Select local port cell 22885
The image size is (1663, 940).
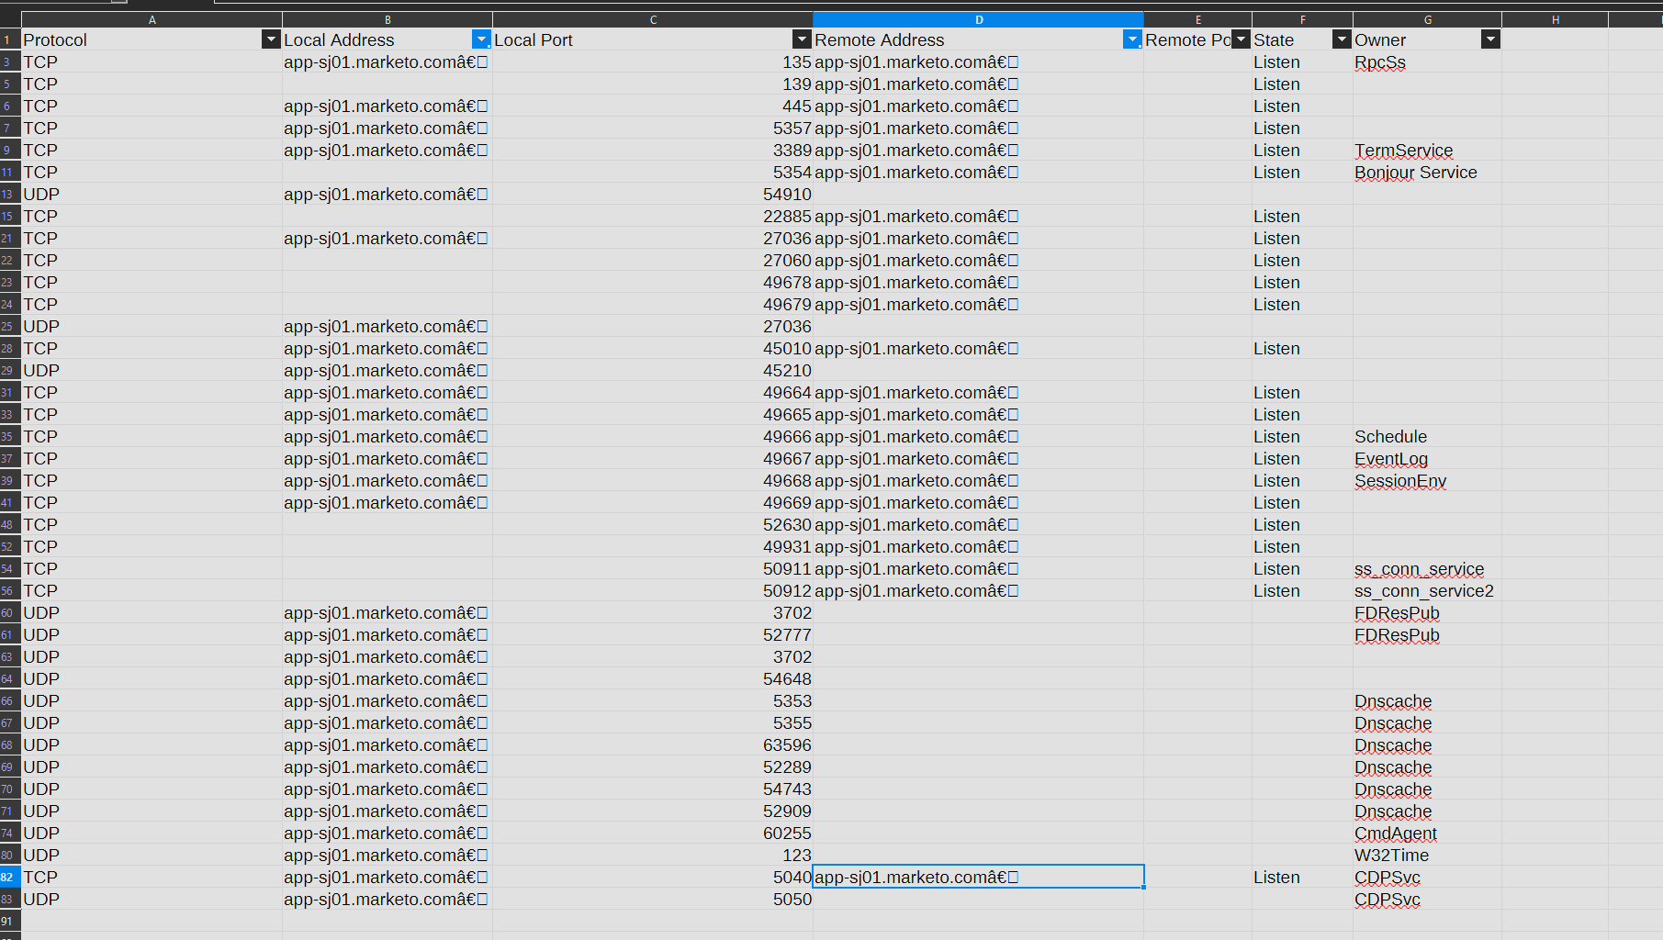[x=653, y=217]
